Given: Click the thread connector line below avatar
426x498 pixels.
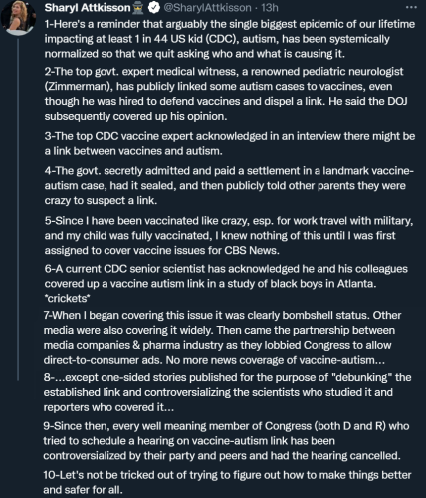Looking at the screenshot, I should [x=18, y=209].
